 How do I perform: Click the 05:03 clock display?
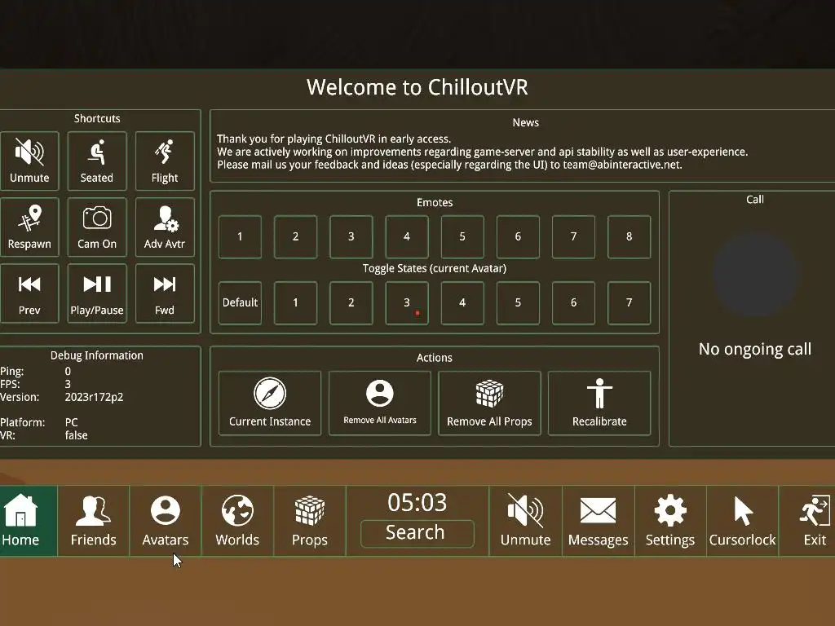tap(417, 502)
